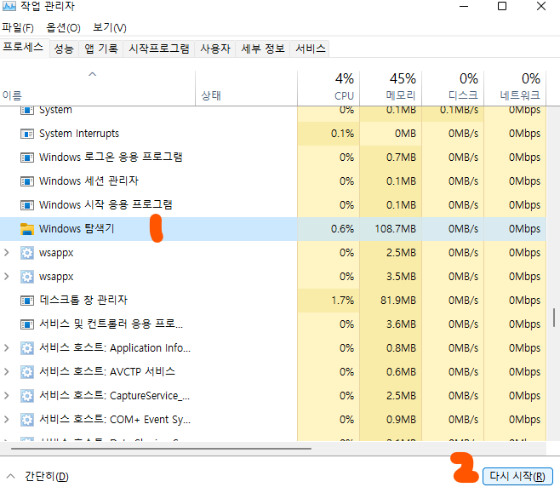Image resolution: width=560 pixels, height=493 pixels.
Task: Click the 서비스 호스트: CaptureService gear icon
Action: 27,396
